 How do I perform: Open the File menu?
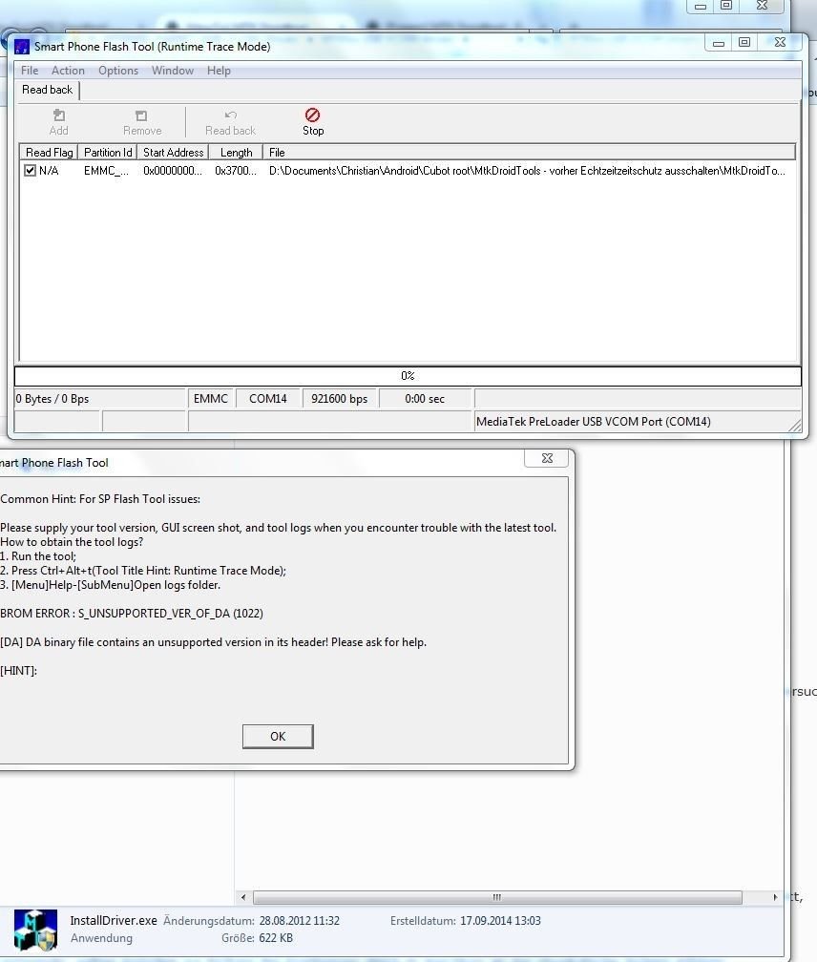(x=30, y=71)
